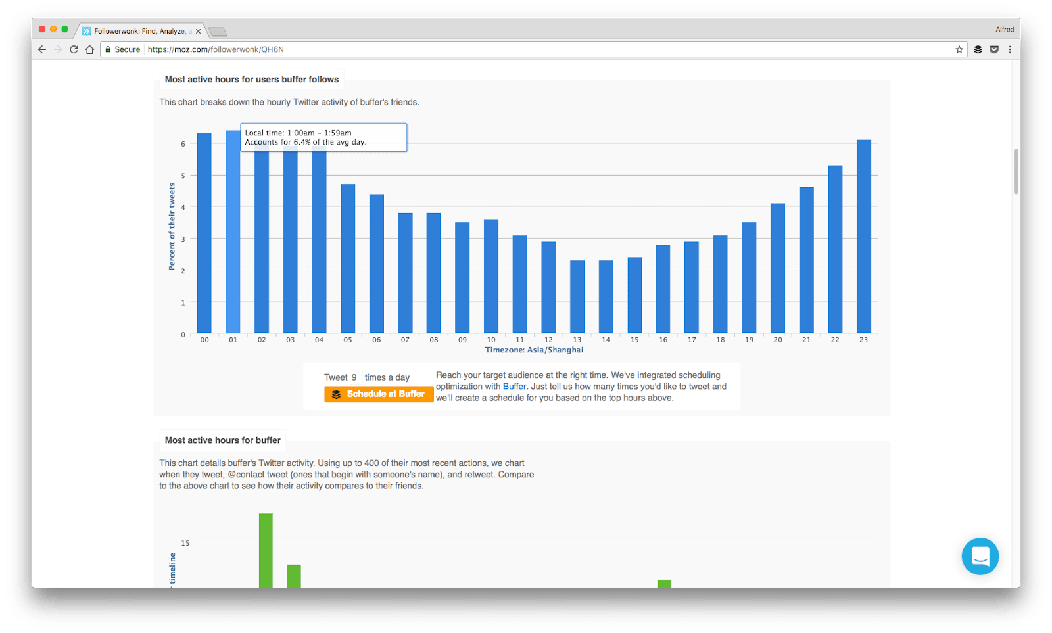Viewport: 1052px width, 633px height.
Task: Reload the page with the refresh icon
Action: [x=74, y=49]
